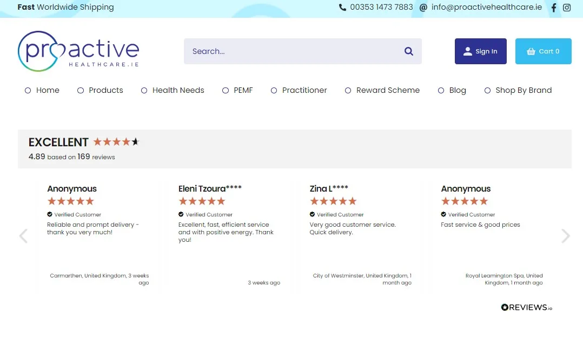Click the Sign In button
The width and height of the screenshot is (583, 339).
point(480,51)
